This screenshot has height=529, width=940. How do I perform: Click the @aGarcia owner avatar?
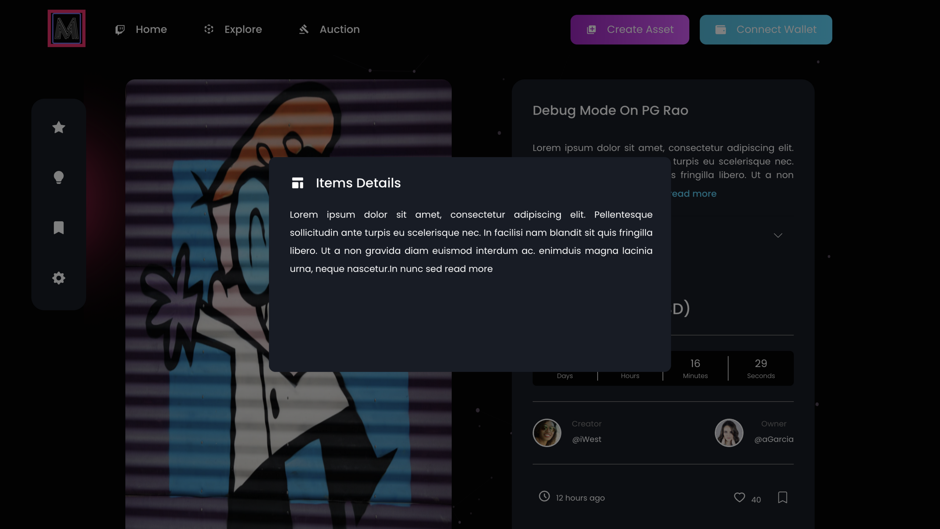[729, 433]
